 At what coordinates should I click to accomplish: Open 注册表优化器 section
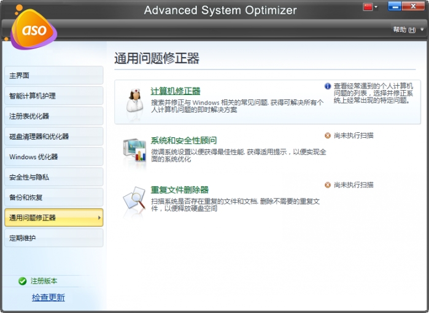(54, 116)
